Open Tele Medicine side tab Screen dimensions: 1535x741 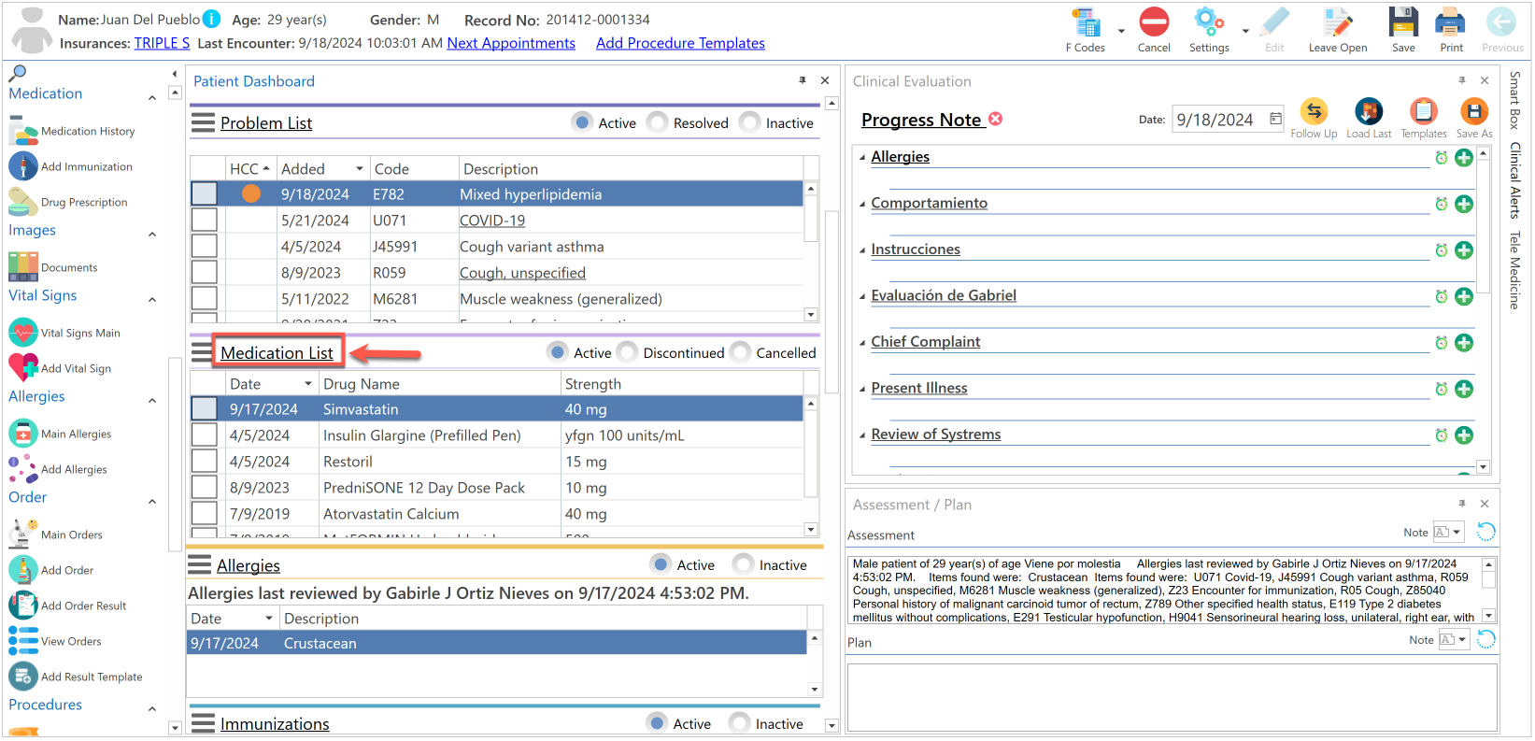(x=1515, y=270)
